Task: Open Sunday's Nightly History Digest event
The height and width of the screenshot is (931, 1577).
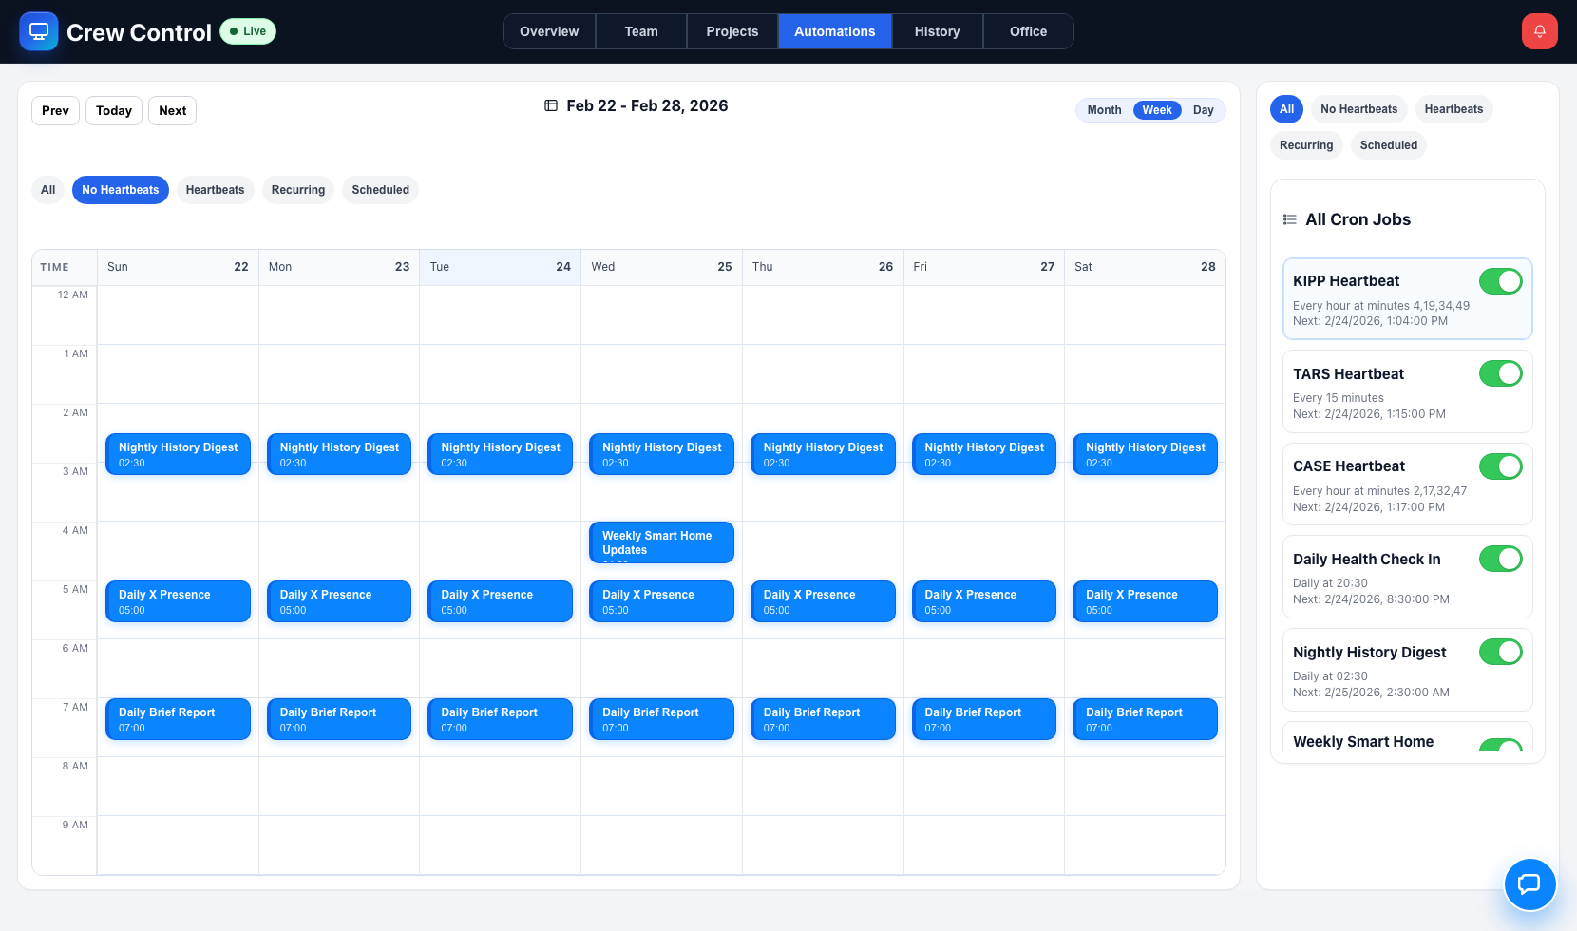Action: coord(178,454)
